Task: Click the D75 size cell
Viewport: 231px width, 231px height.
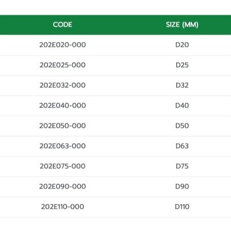Action: tap(182, 166)
